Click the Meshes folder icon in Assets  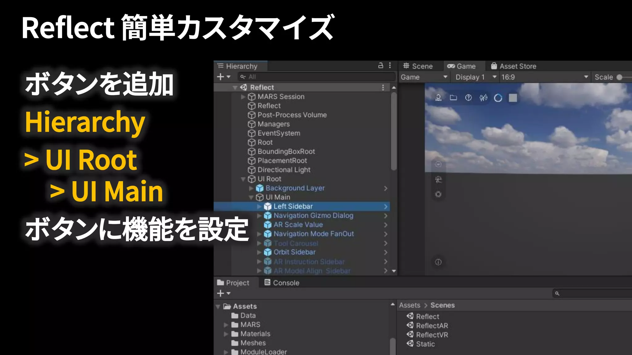click(x=235, y=343)
